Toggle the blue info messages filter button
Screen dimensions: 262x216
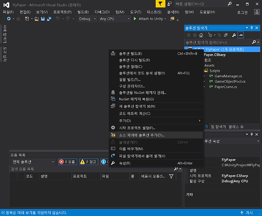(105, 162)
